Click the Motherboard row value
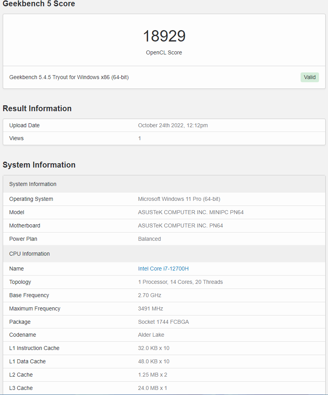The height and width of the screenshot is (395, 328). click(180, 226)
